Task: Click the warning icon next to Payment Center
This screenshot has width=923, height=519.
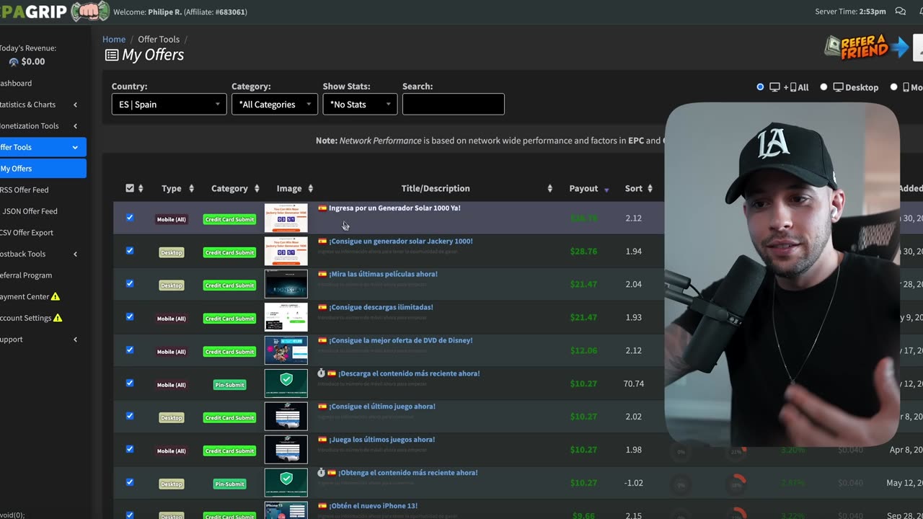Action: pos(56,296)
